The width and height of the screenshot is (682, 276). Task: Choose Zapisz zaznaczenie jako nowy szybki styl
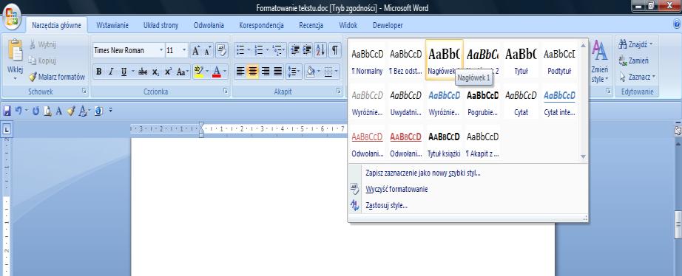click(x=423, y=173)
